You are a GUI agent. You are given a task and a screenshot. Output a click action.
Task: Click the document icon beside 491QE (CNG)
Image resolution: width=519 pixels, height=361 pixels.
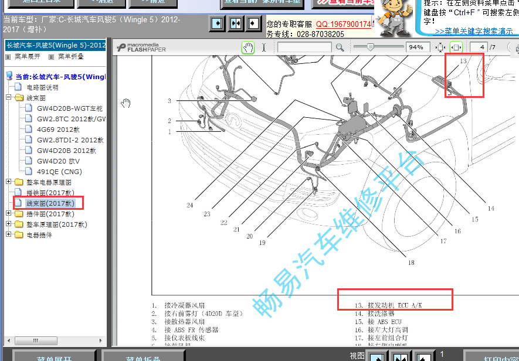tap(29, 171)
